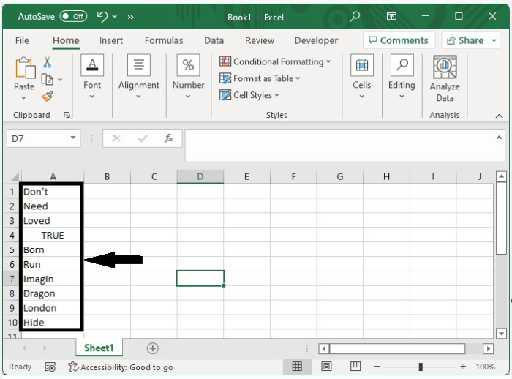512x379 pixels.
Task: Click the Copy icon
Action: [x=48, y=80]
